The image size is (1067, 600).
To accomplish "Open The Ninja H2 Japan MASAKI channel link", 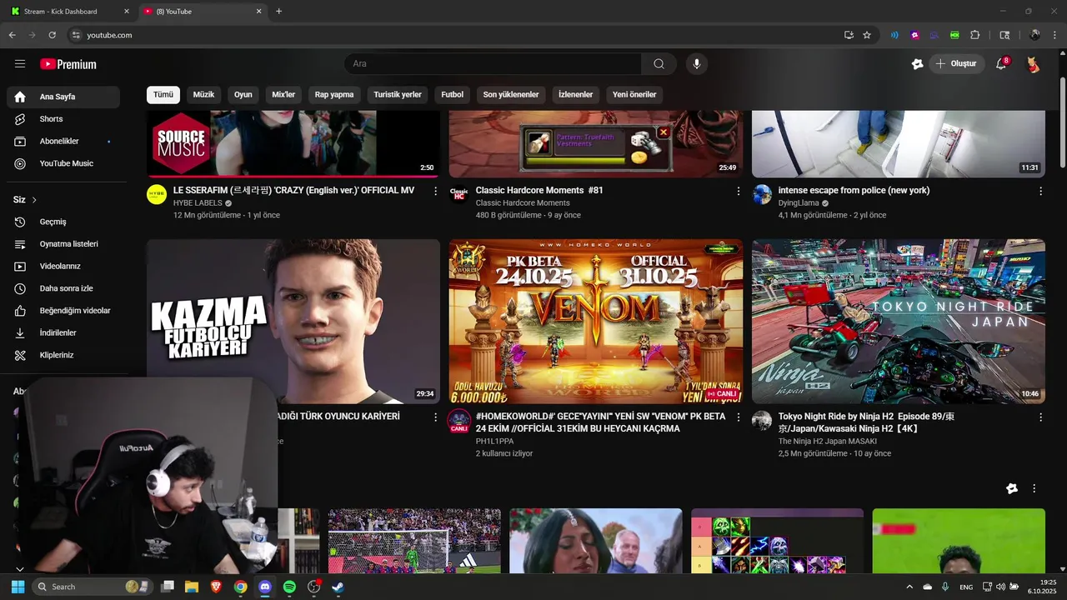I will click(x=828, y=442).
